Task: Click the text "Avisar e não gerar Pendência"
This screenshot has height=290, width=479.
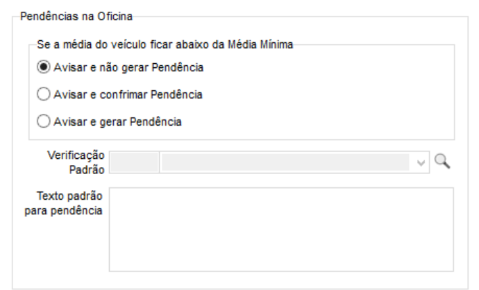Action: point(119,68)
